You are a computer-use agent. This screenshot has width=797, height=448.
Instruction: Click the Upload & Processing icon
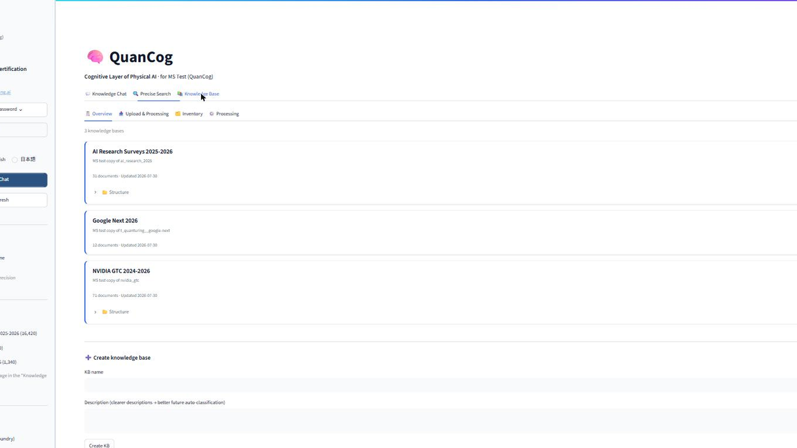click(x=121, y=114)
